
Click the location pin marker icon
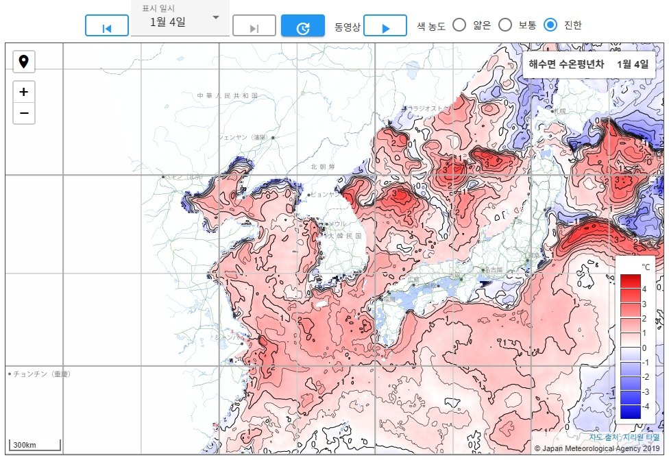[x=24, y=62]
